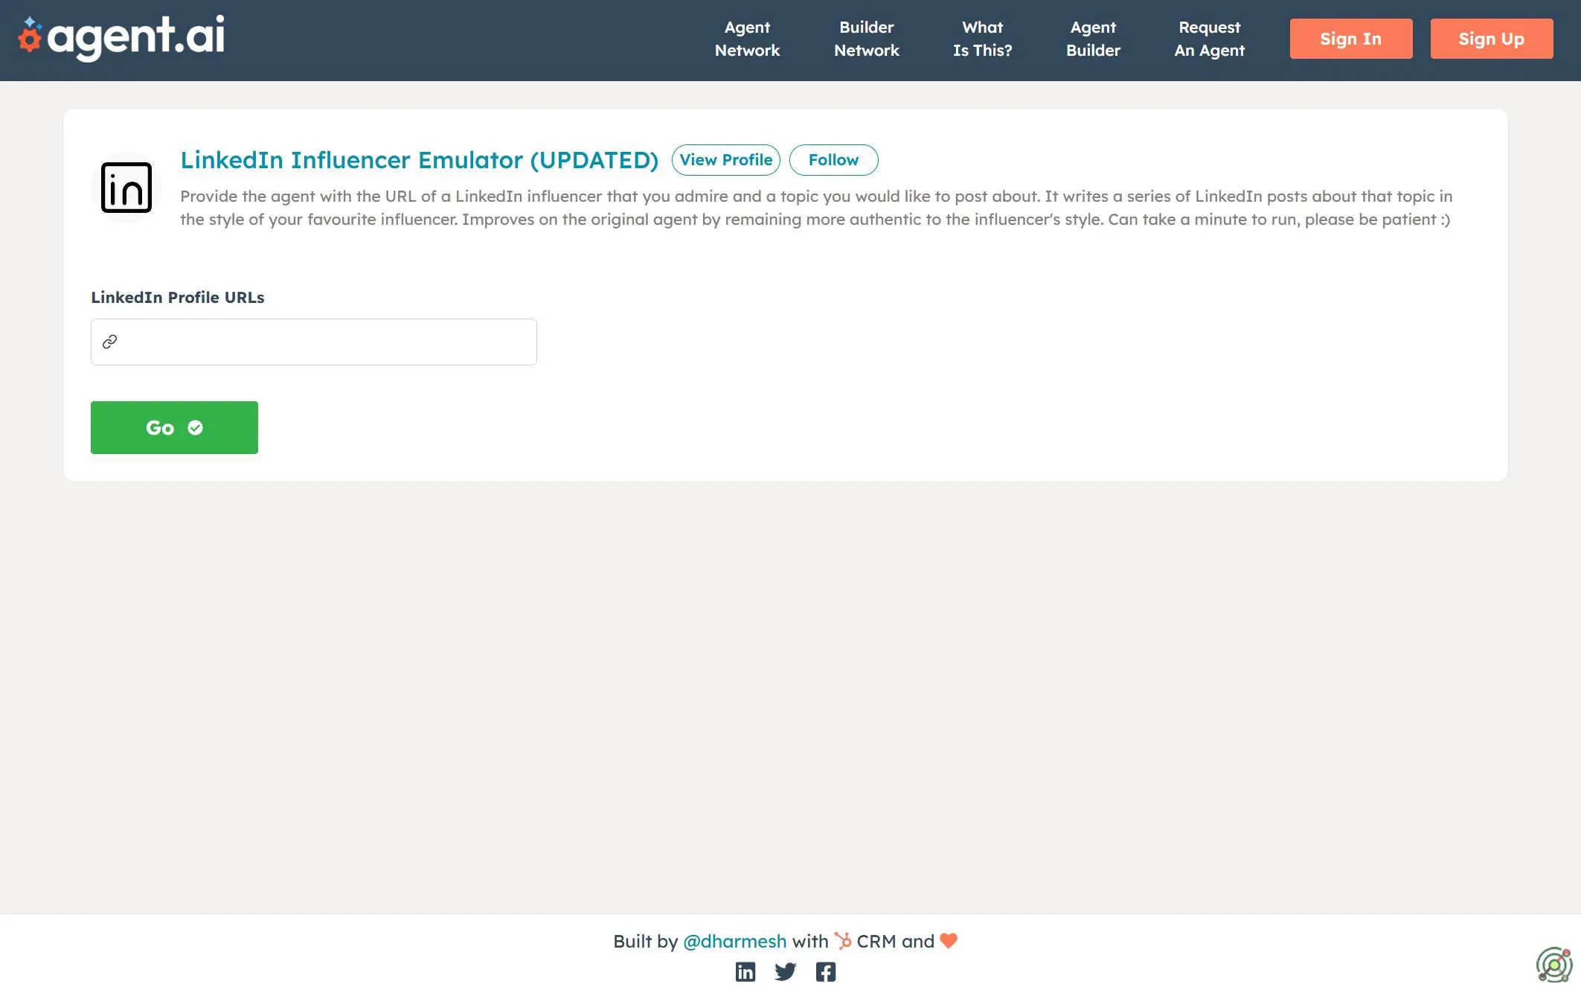1581x990 pixels.
Task: Open What Is This? page
Action: tap(982, 39)
